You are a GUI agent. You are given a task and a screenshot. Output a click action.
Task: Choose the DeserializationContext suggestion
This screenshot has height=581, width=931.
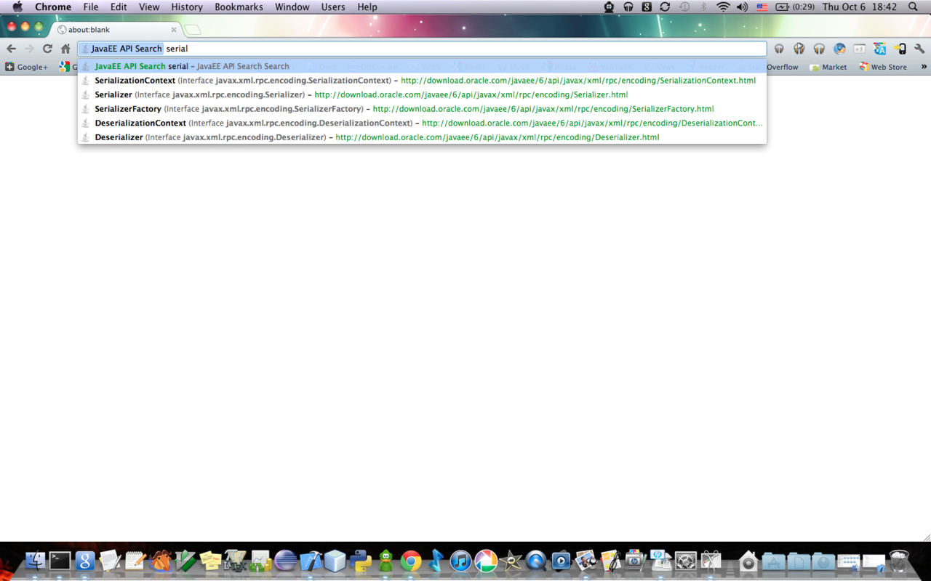(x=422, y=123)
